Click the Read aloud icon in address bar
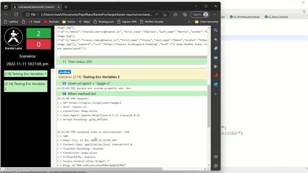Viewport: 308px width, 173px height. click(156, 14)
